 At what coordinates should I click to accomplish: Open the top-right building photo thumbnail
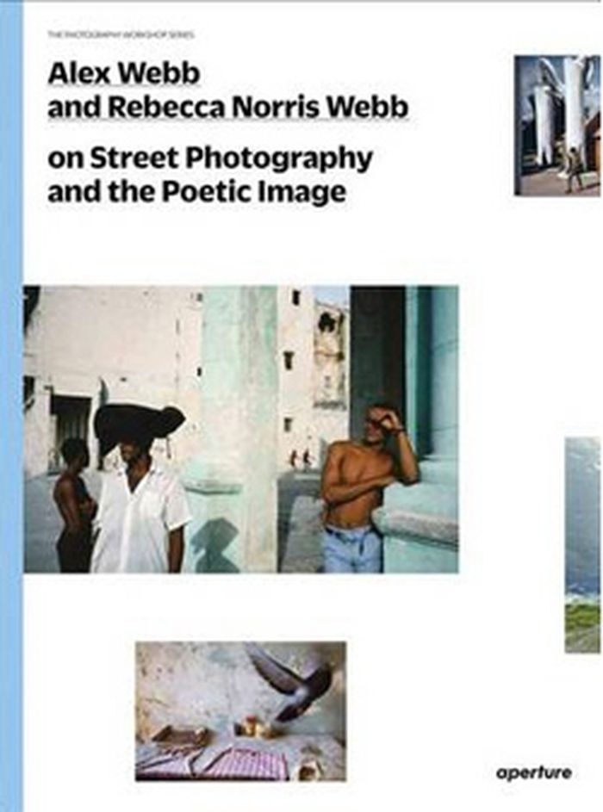tap(556, 126)
